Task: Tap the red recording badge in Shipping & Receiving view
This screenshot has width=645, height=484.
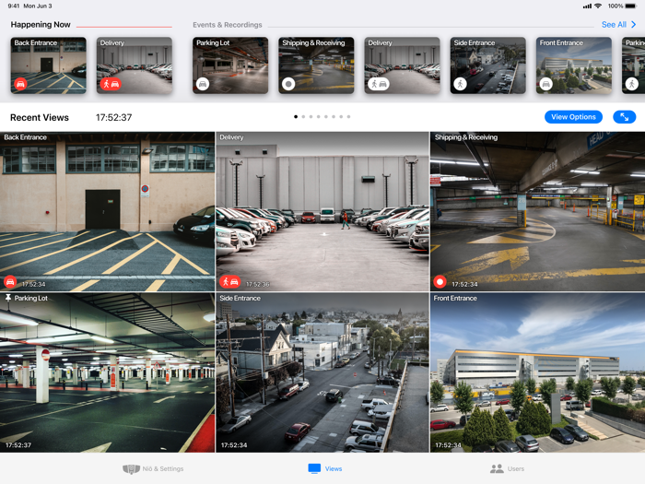Action: (x=440, y=282)
